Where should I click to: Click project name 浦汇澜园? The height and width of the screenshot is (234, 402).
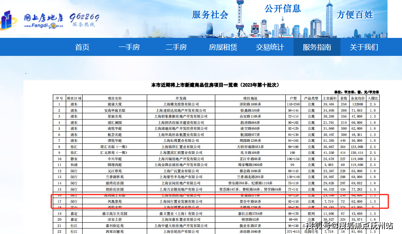(115, 123)
